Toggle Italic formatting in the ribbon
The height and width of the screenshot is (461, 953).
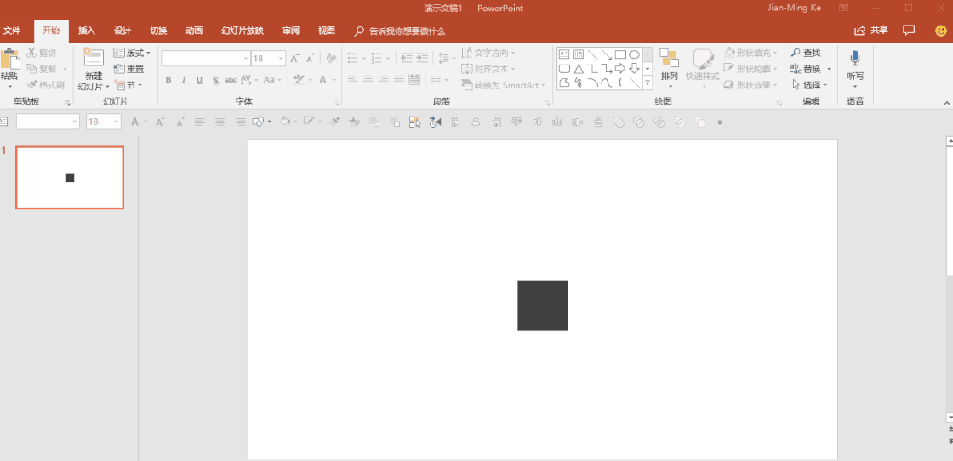[184, 80]
